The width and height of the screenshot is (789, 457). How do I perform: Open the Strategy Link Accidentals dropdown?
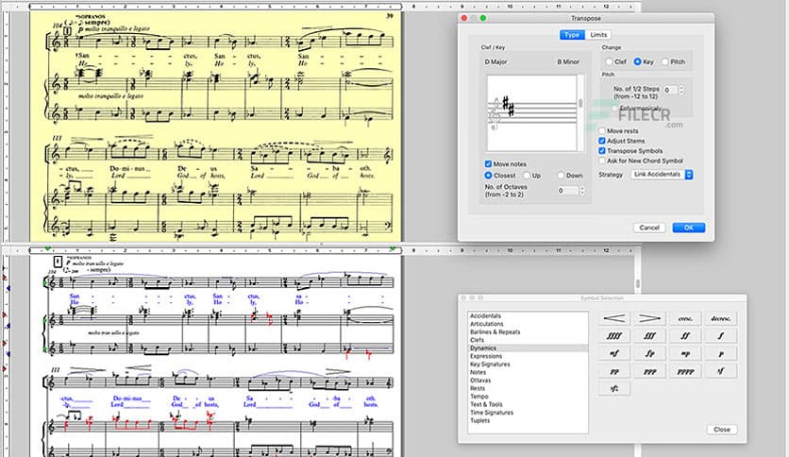pos(662,174)
